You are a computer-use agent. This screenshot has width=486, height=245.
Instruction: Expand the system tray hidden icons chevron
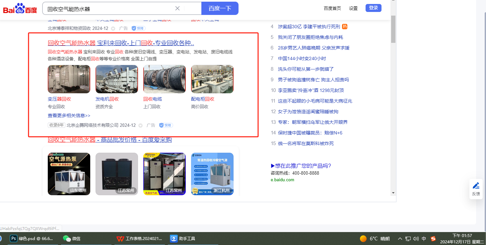click(x=400, y=239)
